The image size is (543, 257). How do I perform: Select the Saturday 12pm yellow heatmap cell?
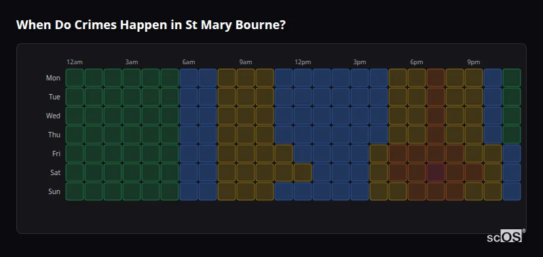(303, 172)
